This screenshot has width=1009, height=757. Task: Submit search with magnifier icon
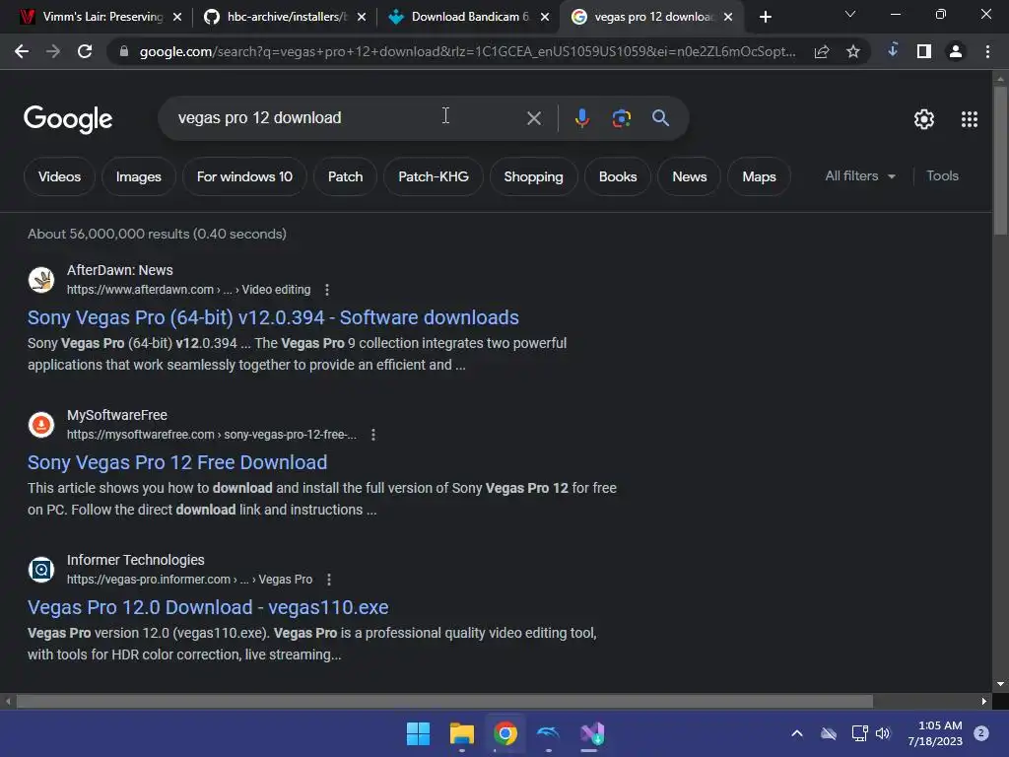tap(660, 118)
